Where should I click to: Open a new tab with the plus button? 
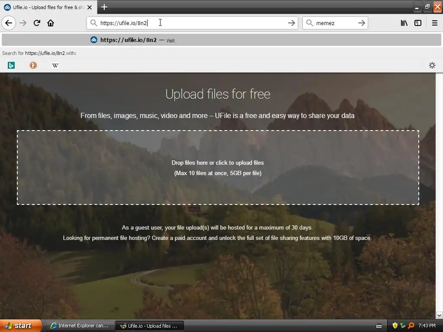104,7
